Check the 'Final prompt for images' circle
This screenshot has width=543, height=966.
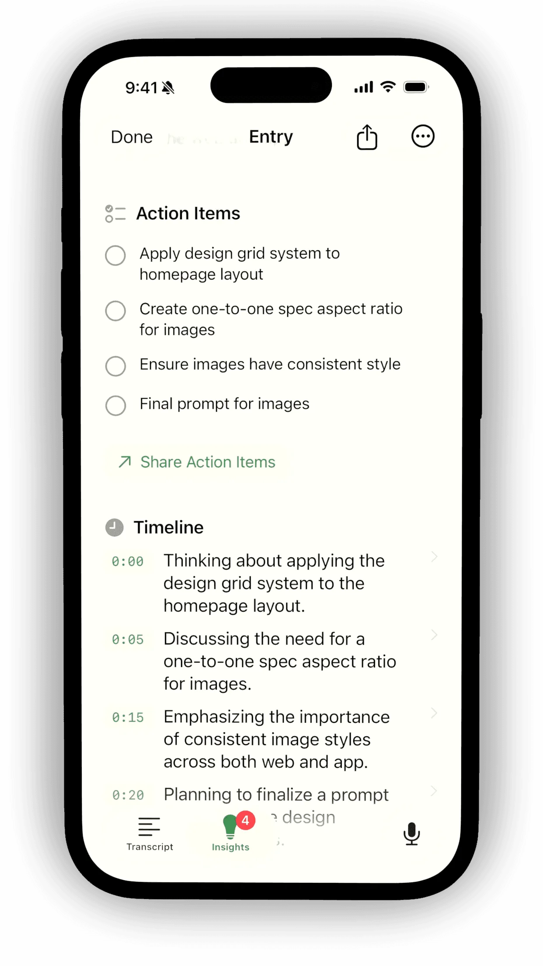click(115, 406)
